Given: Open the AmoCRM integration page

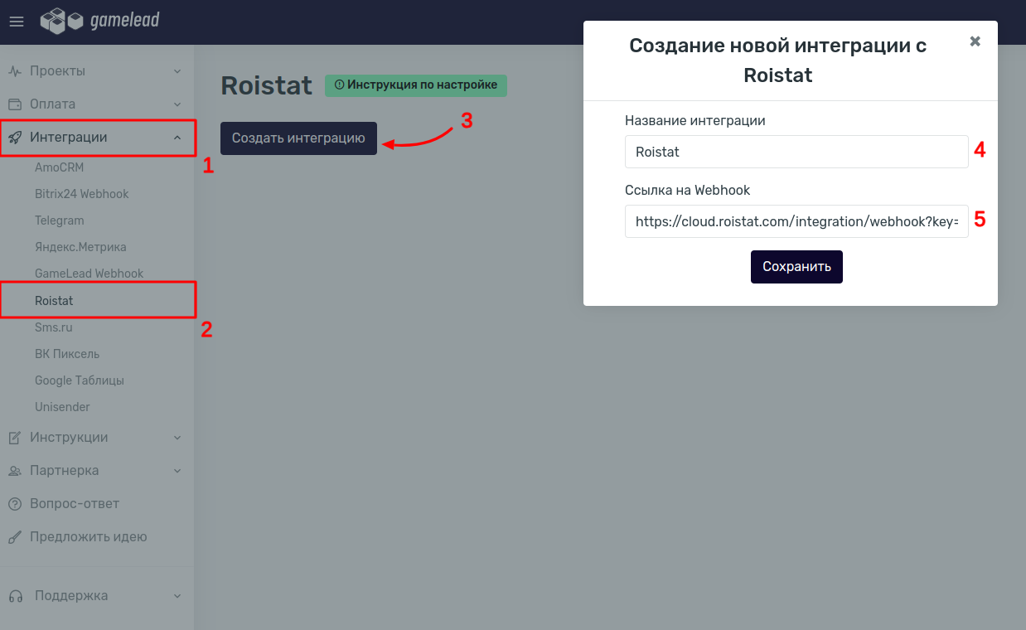Looking at the screenshot, I should tap(59, 167).
